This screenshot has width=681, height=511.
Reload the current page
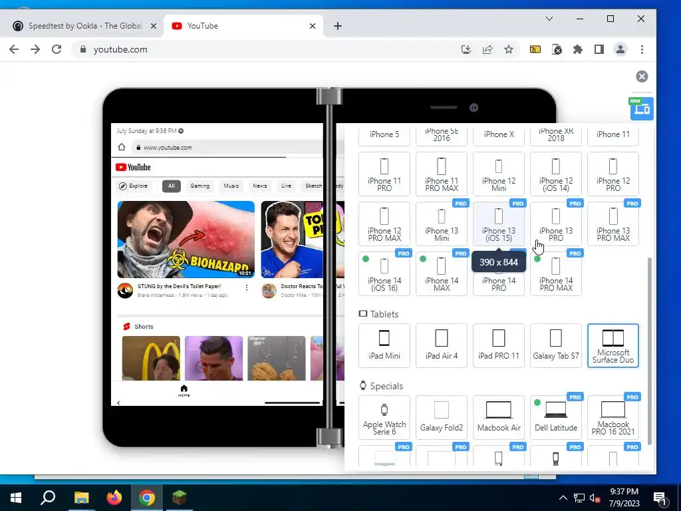[x=57, y=49]
